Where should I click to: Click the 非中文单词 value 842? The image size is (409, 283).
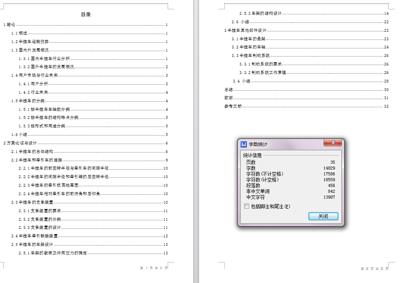331,191
